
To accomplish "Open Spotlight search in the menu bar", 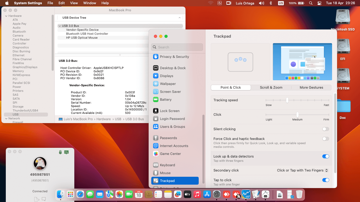I will (x=311, y=3).
